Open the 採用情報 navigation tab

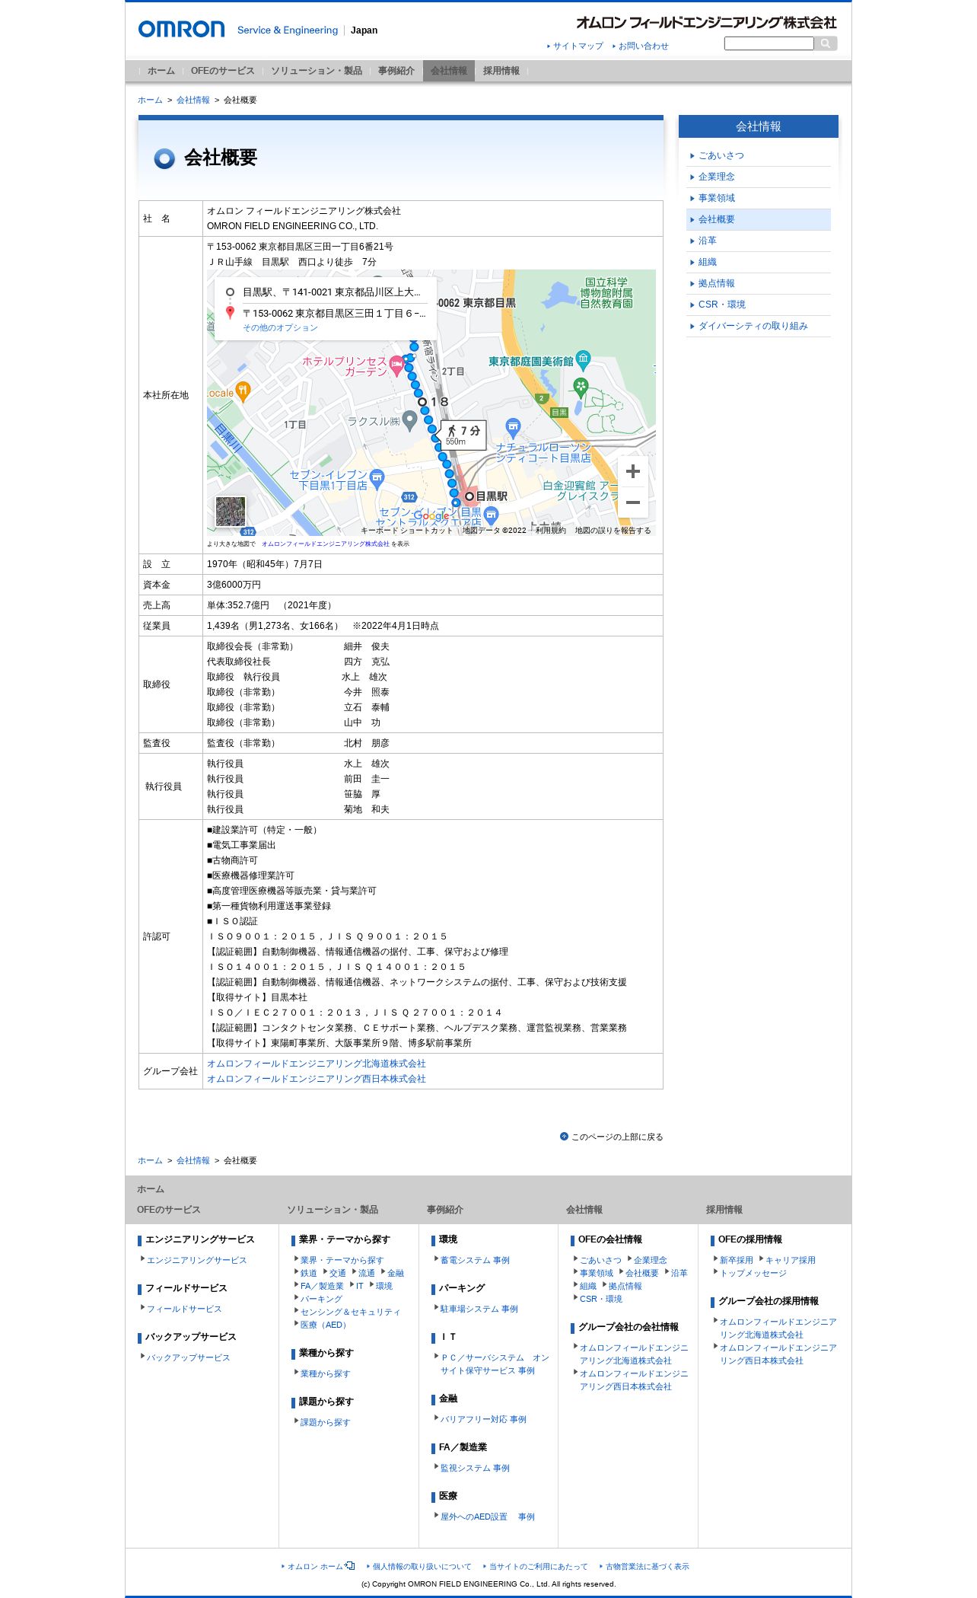pos(501,71)
